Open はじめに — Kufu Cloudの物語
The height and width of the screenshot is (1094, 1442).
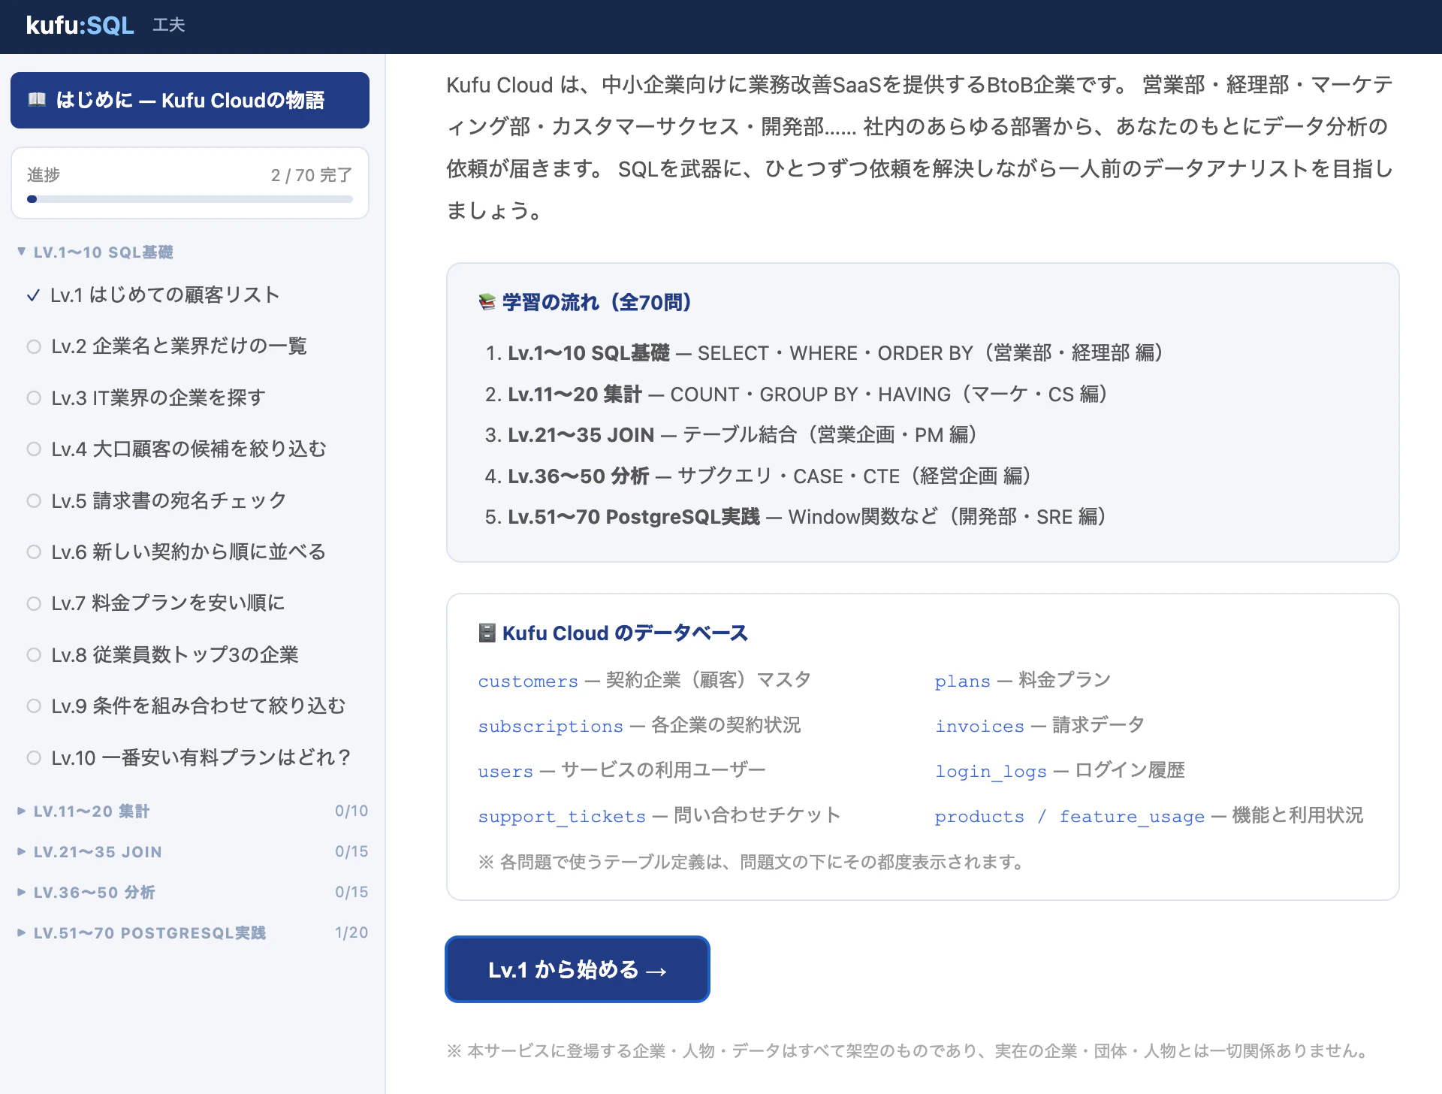coord(190,100)
